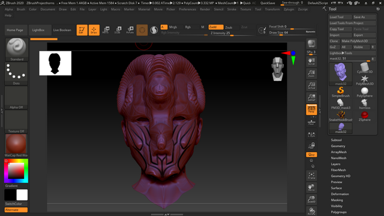Screen dimensions: 384x216
Task: Select the PolyMesh3D star tool
Action: 364,80
